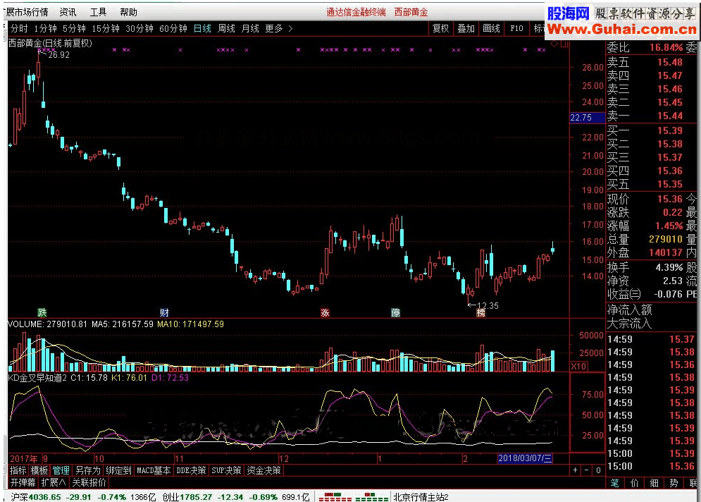The width and height of the screenshot is (701, 502).
Task: Click the 榜 info marker on chart
Action: [x=480, y=313]
